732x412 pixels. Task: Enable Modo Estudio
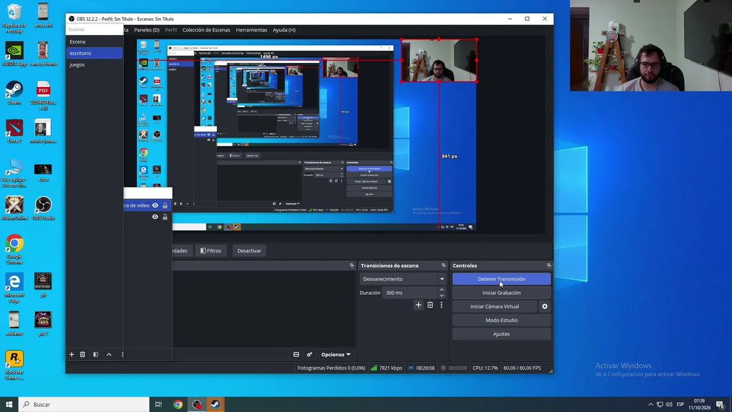tap(502, 320)
